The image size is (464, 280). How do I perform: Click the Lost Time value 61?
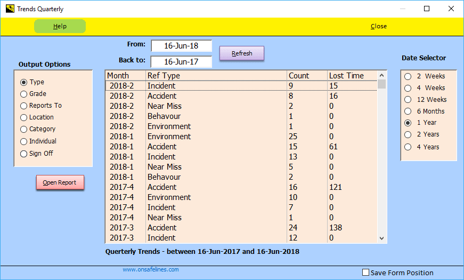333,147
